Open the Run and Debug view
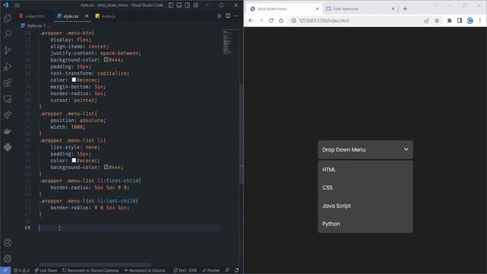This screenshot has height=274, width=487. 8,66
